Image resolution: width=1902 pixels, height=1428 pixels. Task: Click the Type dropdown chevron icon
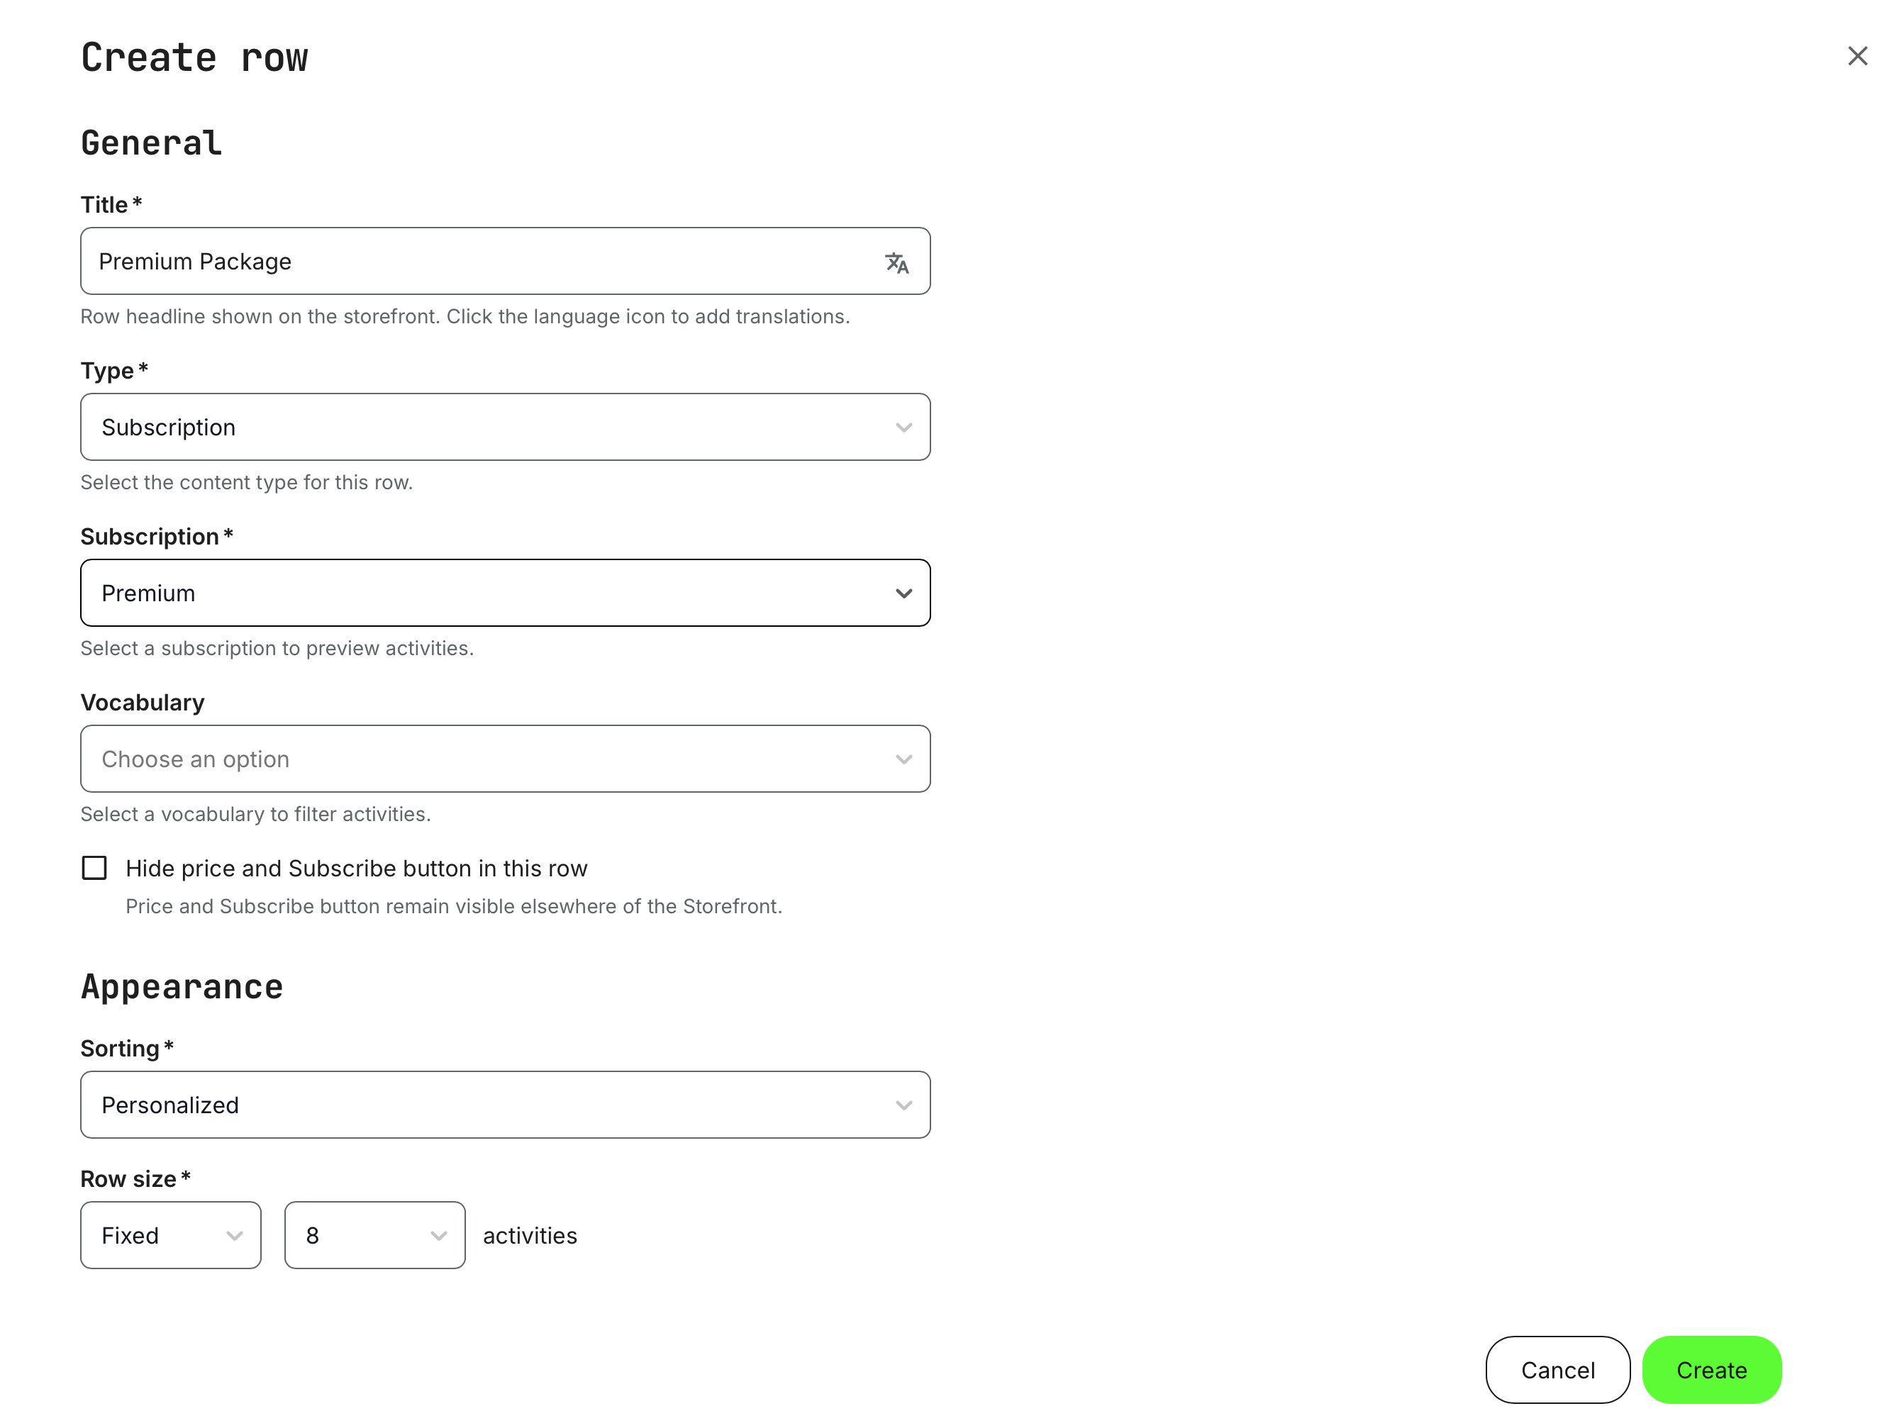[x=903, y=426]
